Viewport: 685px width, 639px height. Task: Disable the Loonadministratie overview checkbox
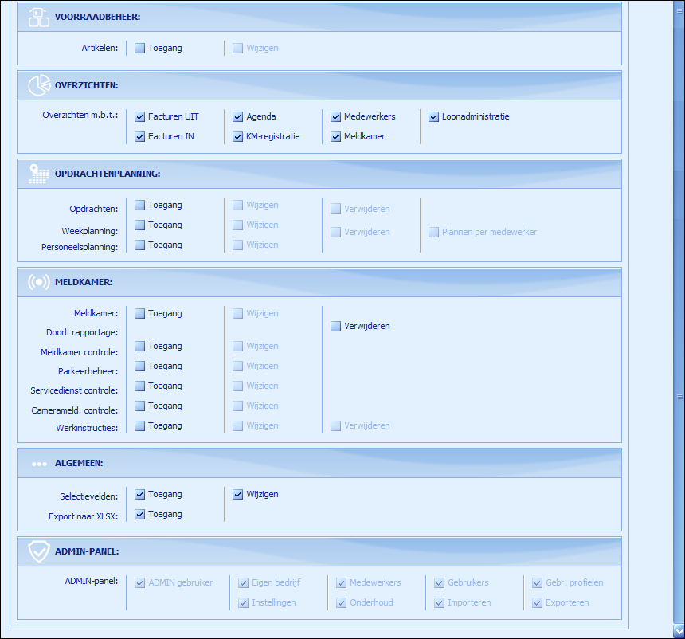[x=434, y=116]
